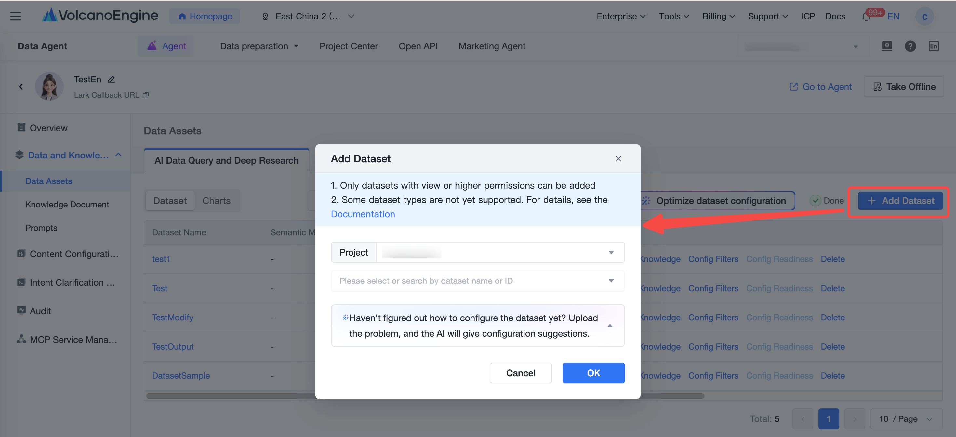Select the Project Center tab
Screen dimensions: 956x437
pos(349,46)
